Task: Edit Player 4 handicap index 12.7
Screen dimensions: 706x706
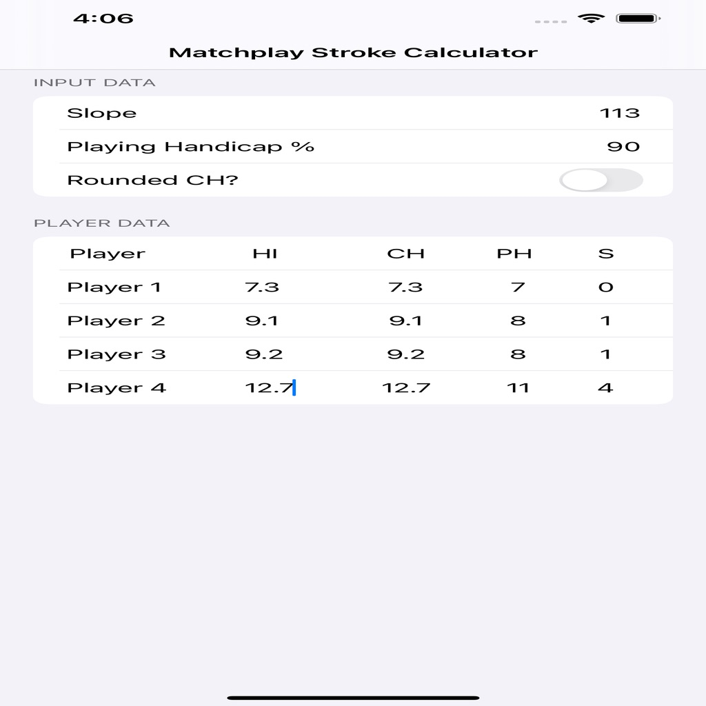Action: coord(270,387)
